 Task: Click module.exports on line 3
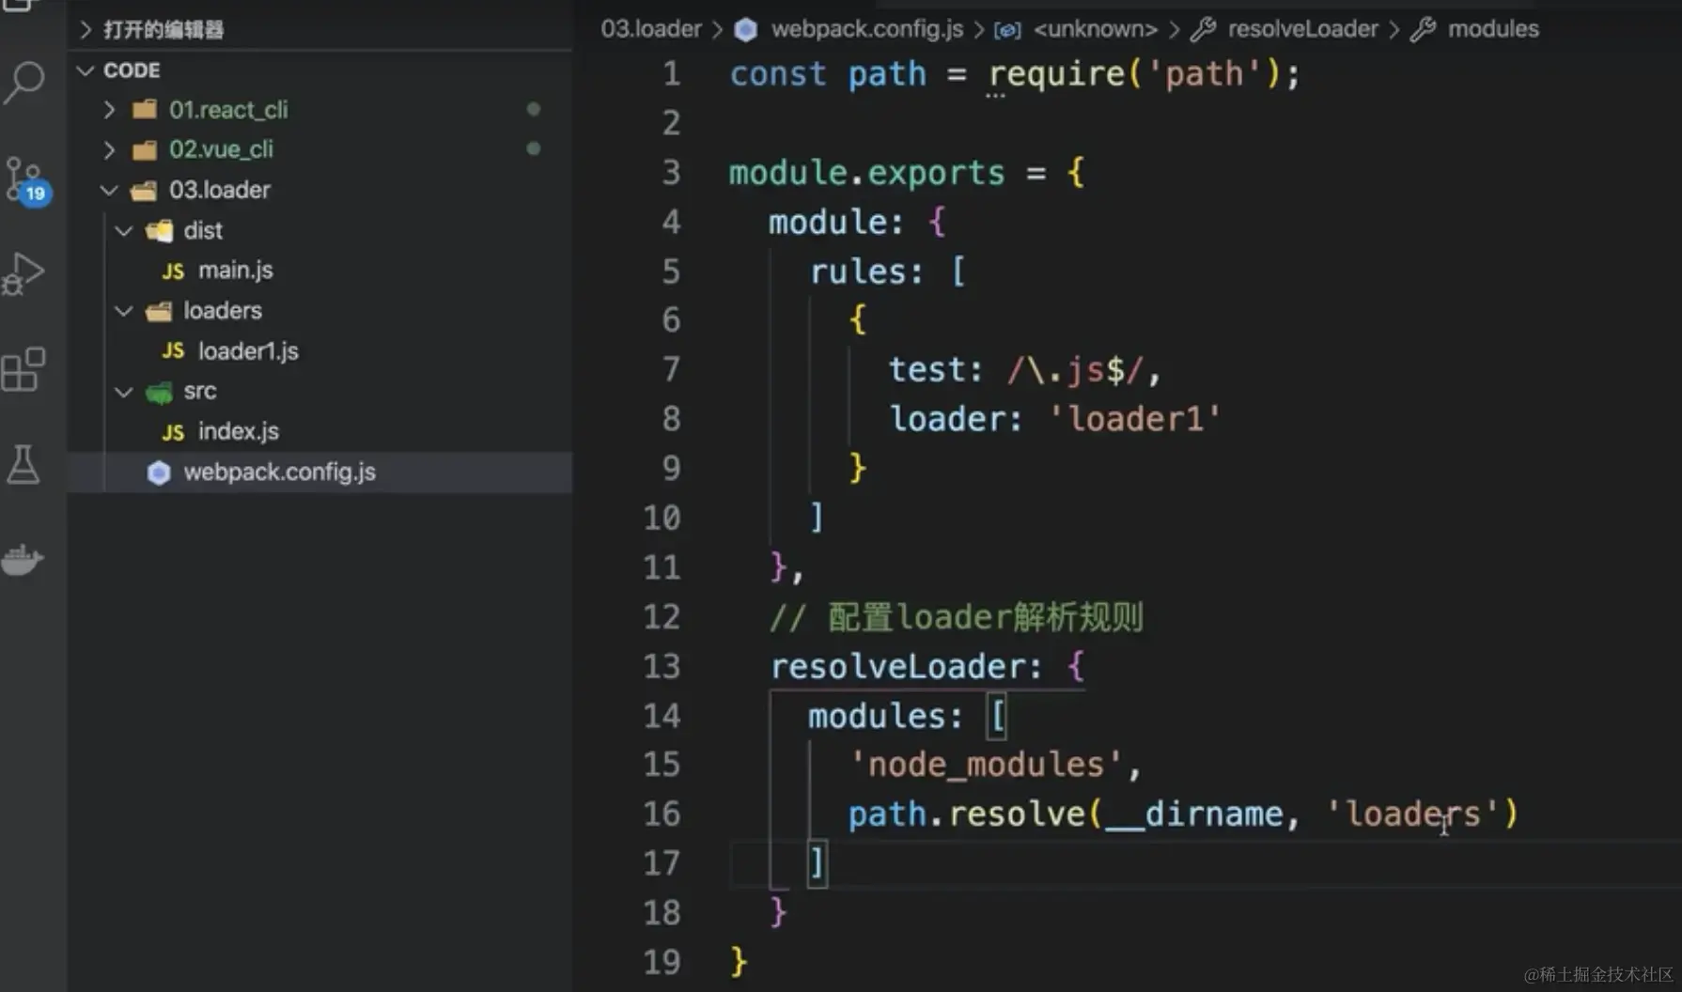[866, 173]
